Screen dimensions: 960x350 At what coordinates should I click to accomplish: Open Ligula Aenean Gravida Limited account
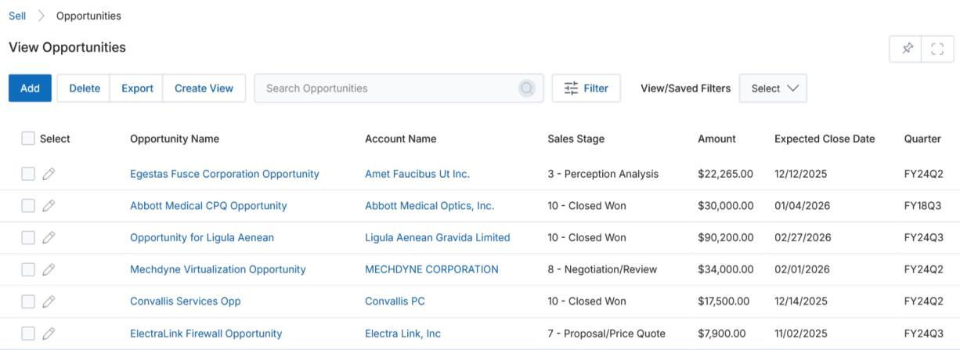pyautogui.click(x=438, y=237)
